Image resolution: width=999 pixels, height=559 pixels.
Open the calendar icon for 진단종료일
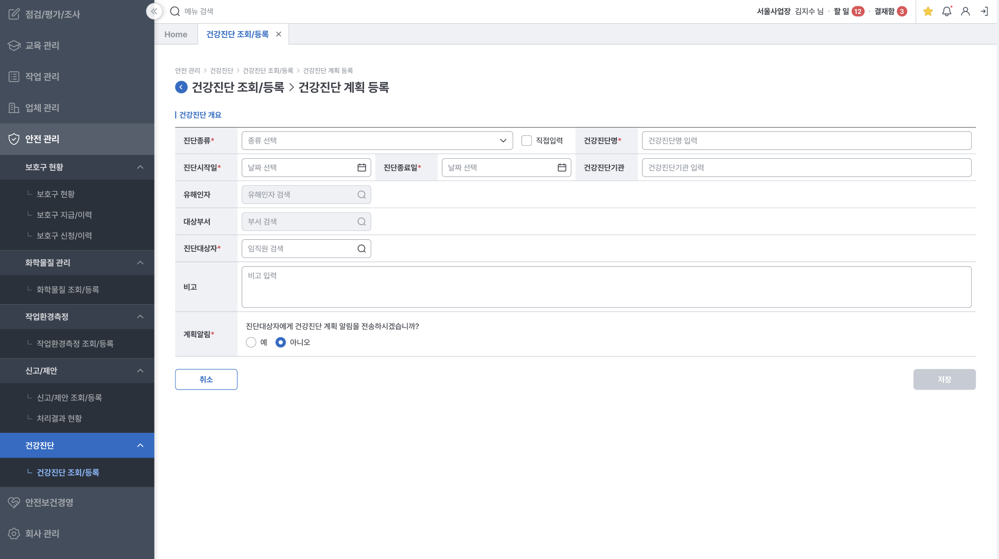[x=562, y=167]
